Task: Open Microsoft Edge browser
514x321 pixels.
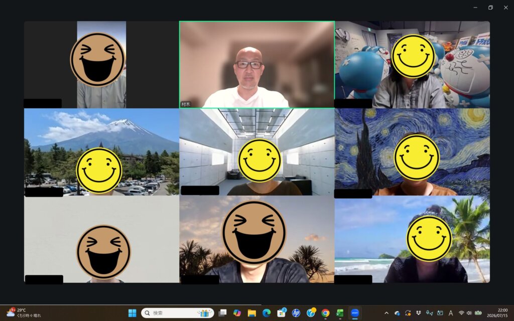Action: click(x=267, y=313)
